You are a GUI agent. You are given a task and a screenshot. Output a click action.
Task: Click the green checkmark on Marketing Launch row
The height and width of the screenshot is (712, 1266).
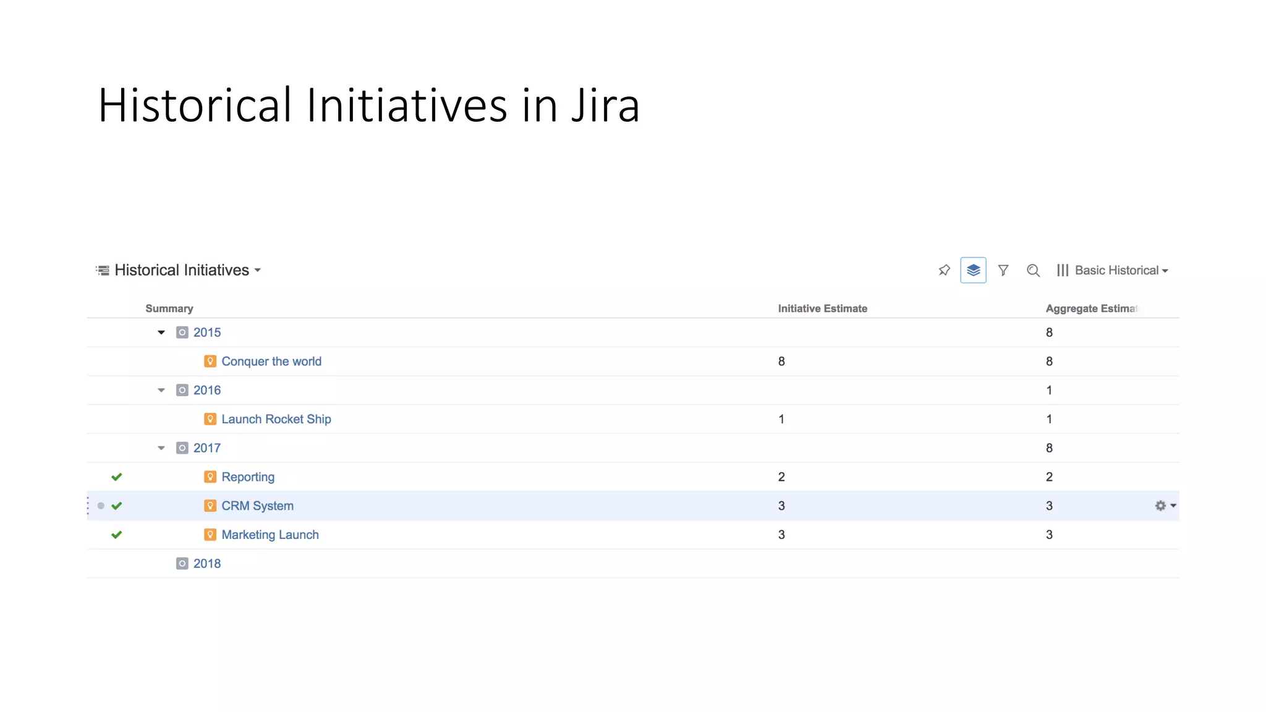[117, 535]
